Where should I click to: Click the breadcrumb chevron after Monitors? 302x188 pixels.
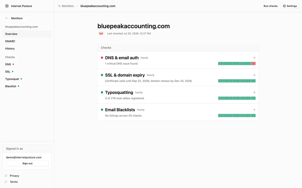tap(77, 6)
